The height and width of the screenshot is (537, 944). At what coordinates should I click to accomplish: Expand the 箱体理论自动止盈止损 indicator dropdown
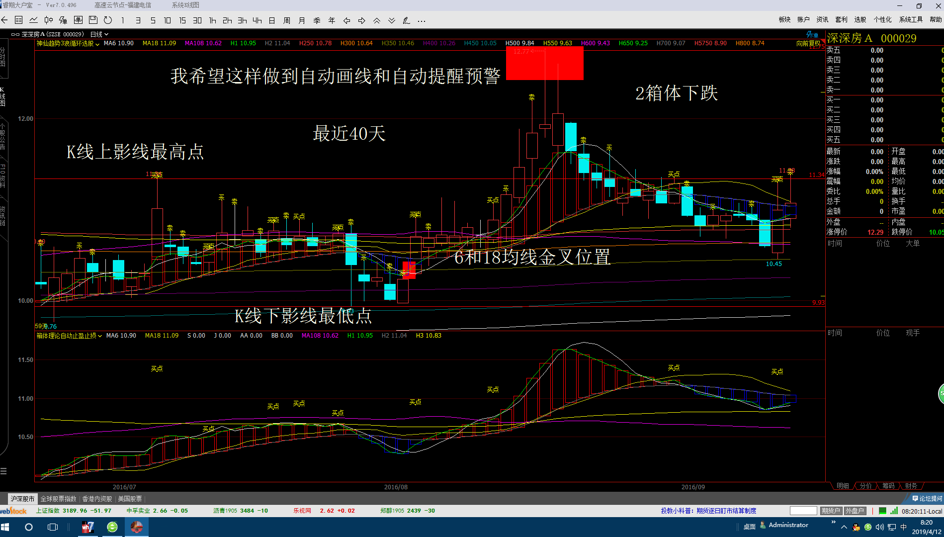coord(69,336)
